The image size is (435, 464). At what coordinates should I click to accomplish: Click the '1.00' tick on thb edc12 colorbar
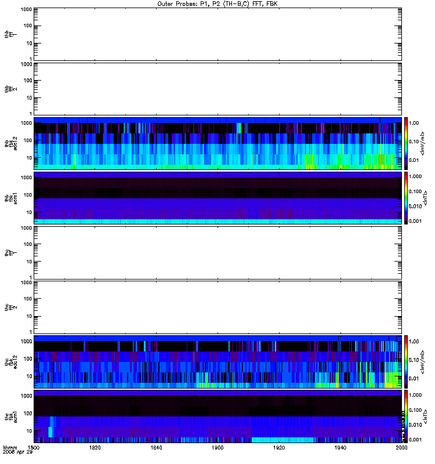(x=414, y=123)
